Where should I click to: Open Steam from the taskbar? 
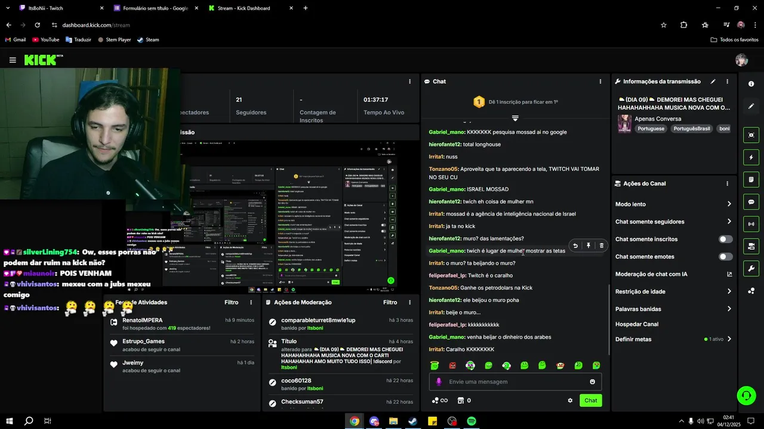click(x=413, y=421)
